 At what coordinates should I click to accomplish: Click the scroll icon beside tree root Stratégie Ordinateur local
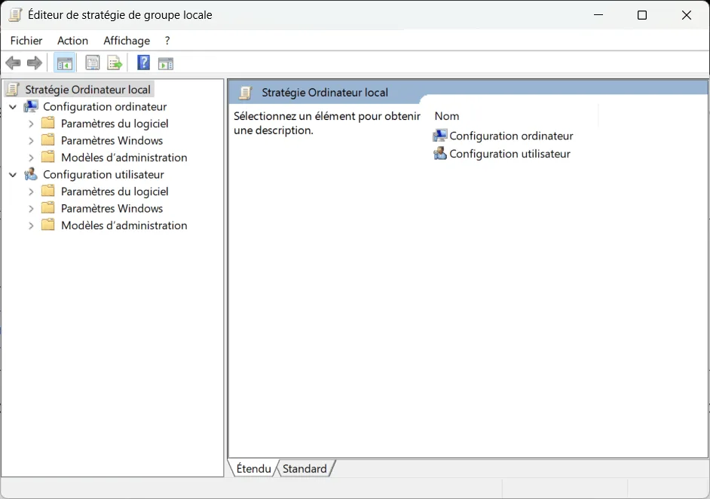pyautogui.click(x=13, y=89)
